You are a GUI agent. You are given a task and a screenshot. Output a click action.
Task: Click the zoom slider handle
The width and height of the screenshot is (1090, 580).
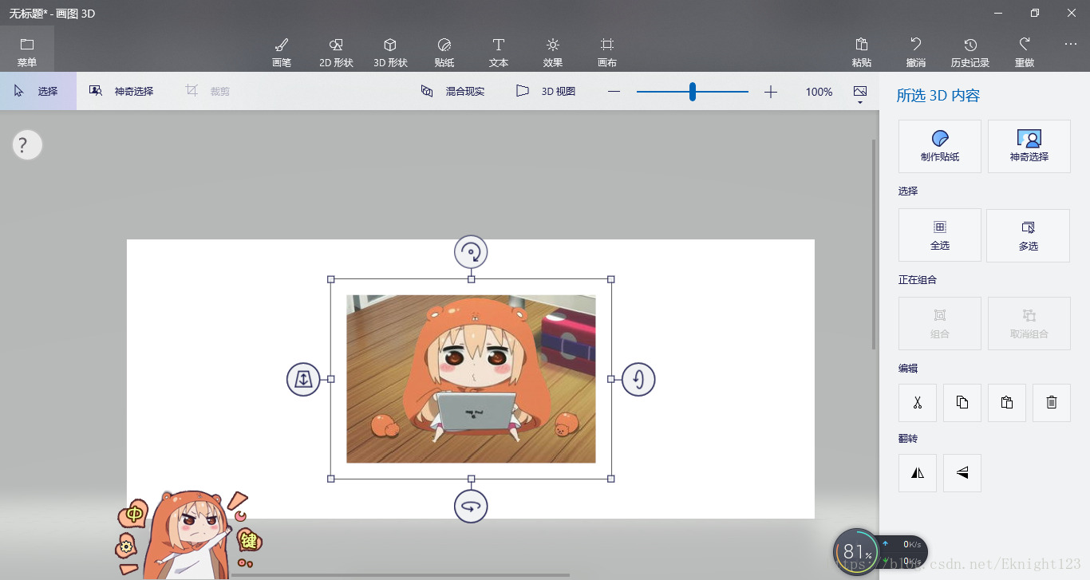point(693,92)
